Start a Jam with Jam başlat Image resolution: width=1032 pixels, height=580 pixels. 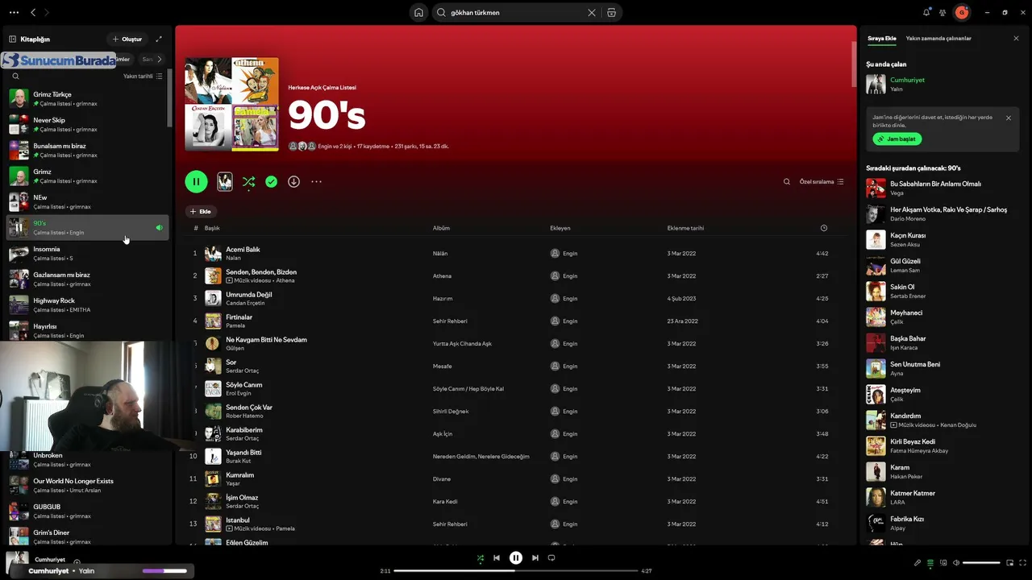(x=897, y=139)
